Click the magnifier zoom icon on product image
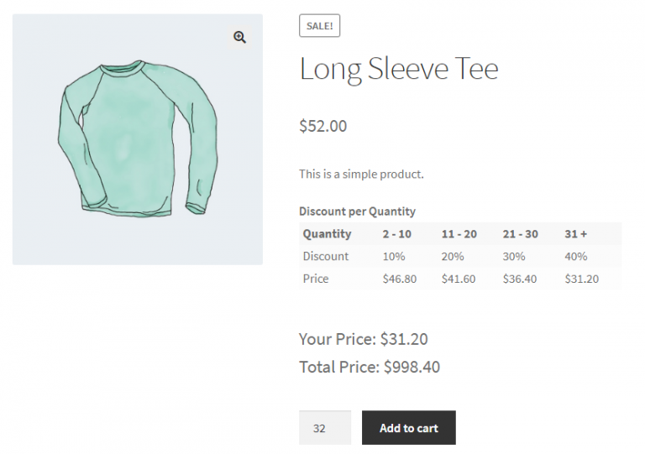645x454 pixels. (240, 37)
